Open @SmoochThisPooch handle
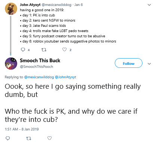This screenshot has height=142, width=157. [36, 67]
